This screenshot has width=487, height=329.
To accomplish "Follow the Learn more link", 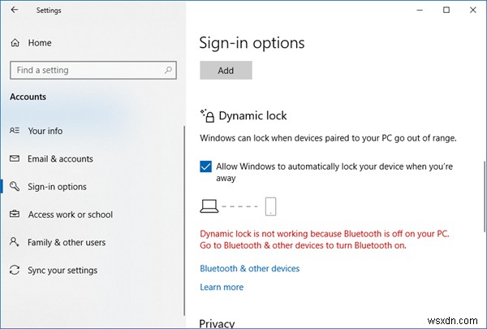I will [222, 287].
